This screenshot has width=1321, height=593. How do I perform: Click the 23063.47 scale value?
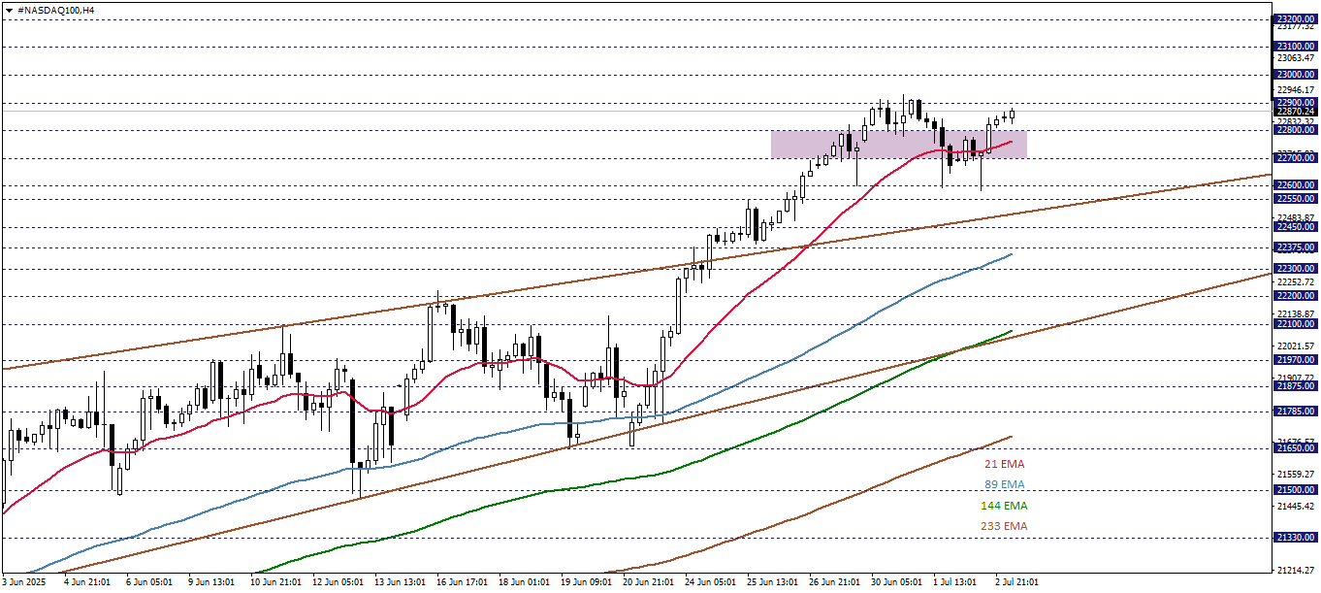tap(1297, 58)
